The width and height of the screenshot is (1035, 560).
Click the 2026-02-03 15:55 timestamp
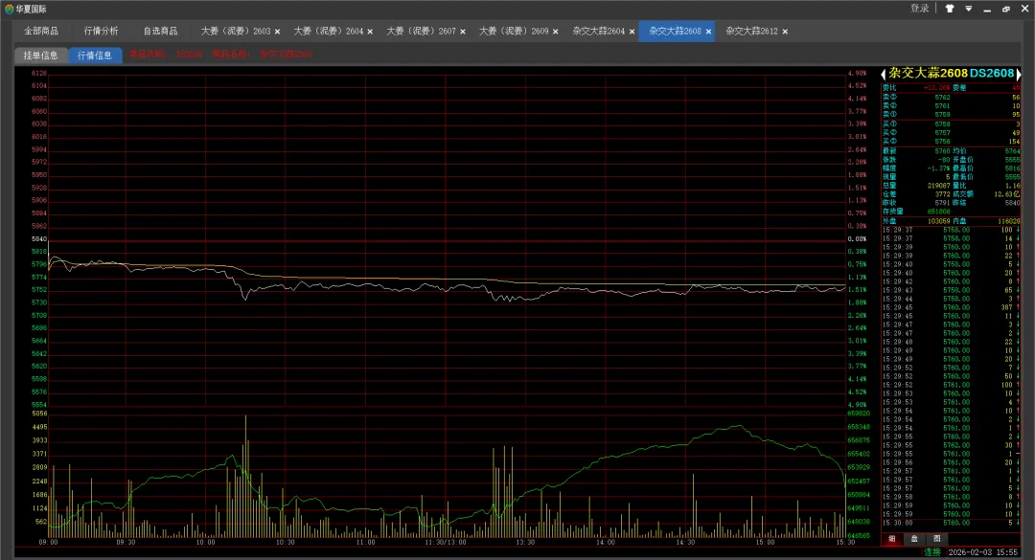(x=983, y=552)
